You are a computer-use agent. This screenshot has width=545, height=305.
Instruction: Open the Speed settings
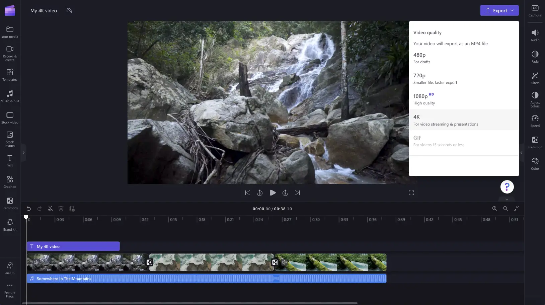click(x=535, y=121)
